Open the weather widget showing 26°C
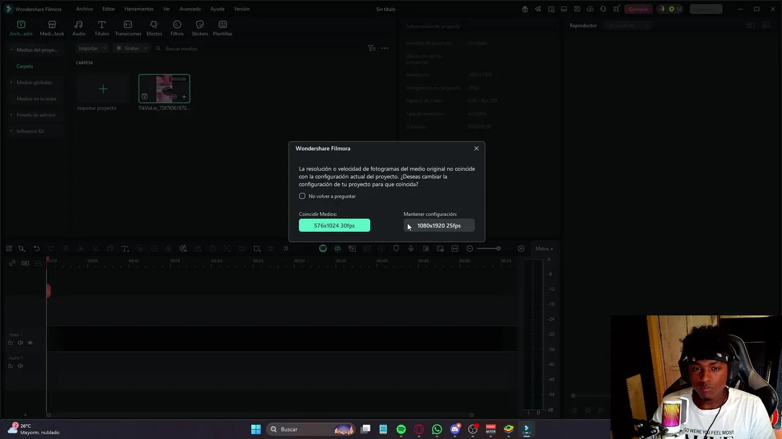Viewport: 782px width, 439px height. 35,429
